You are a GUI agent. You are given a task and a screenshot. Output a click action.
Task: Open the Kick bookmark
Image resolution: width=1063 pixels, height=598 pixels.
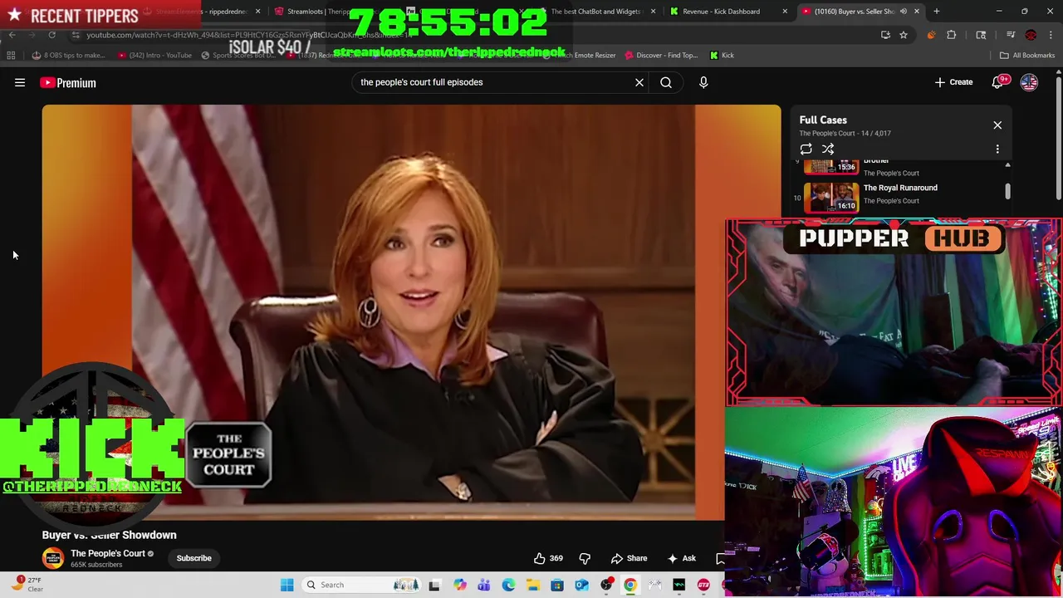723,56
